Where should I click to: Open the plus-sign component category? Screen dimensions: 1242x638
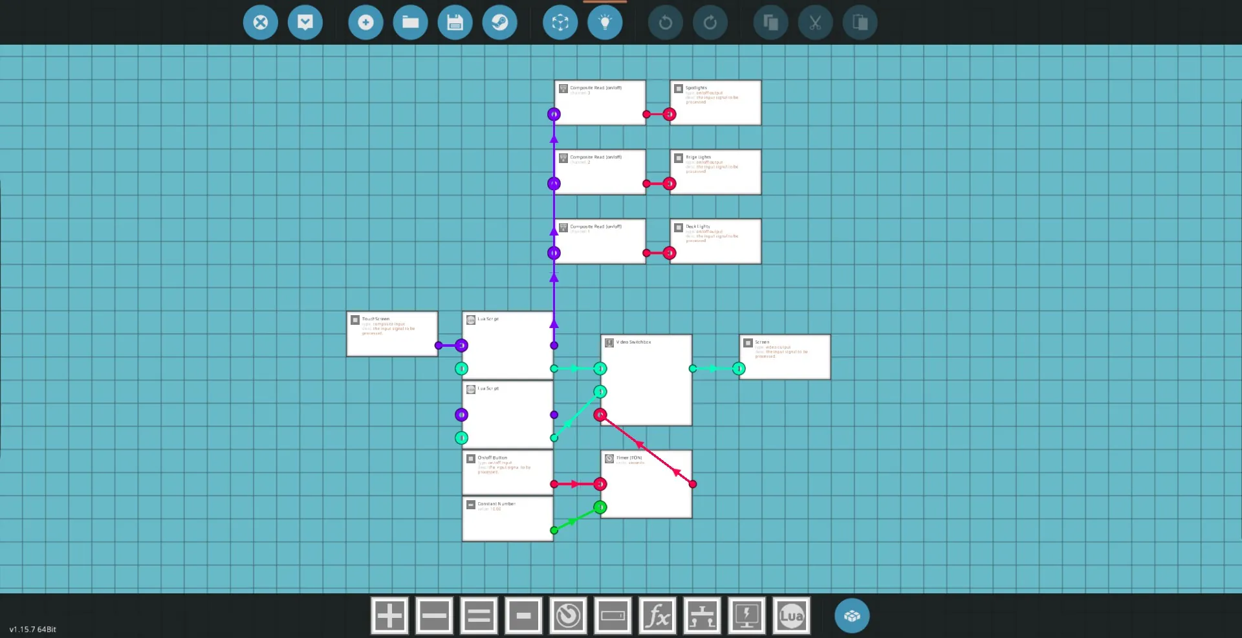389,615
